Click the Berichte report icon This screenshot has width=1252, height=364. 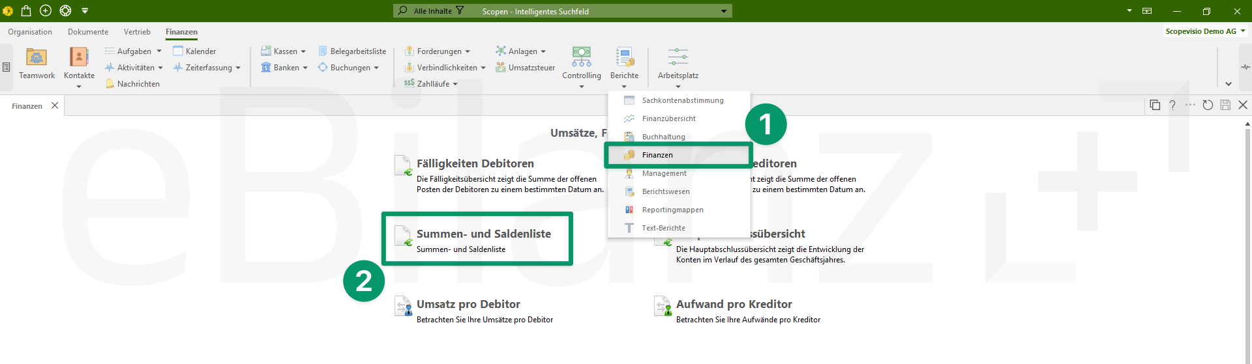(625, 57)
